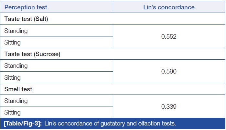Click the 'Lin's concordance' column header
This screenshot has width=226, height=130.
[169, 7]
